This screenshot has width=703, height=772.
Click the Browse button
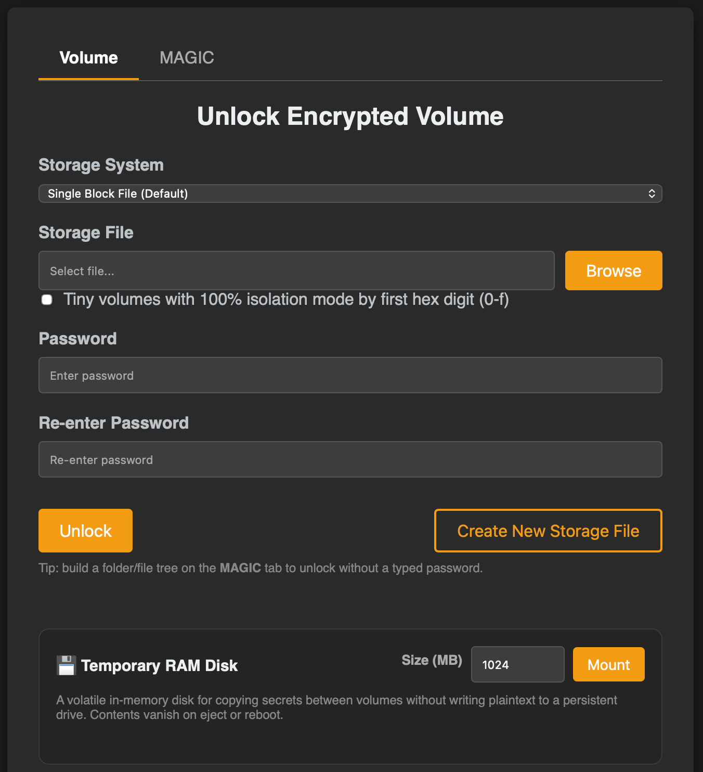pos(614,271)
